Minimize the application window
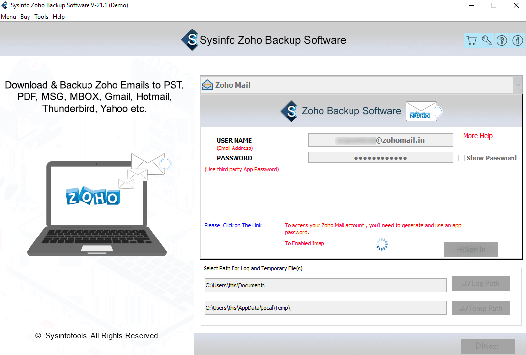 tap(471, 5)
